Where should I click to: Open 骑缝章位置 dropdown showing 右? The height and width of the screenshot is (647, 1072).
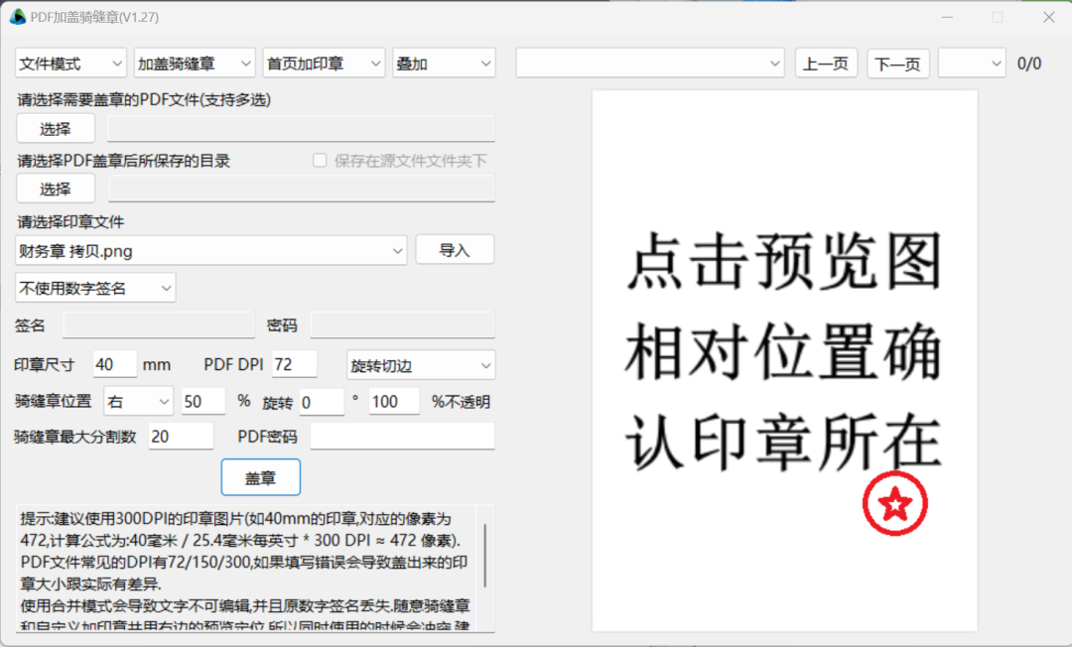tap(138, 401)
